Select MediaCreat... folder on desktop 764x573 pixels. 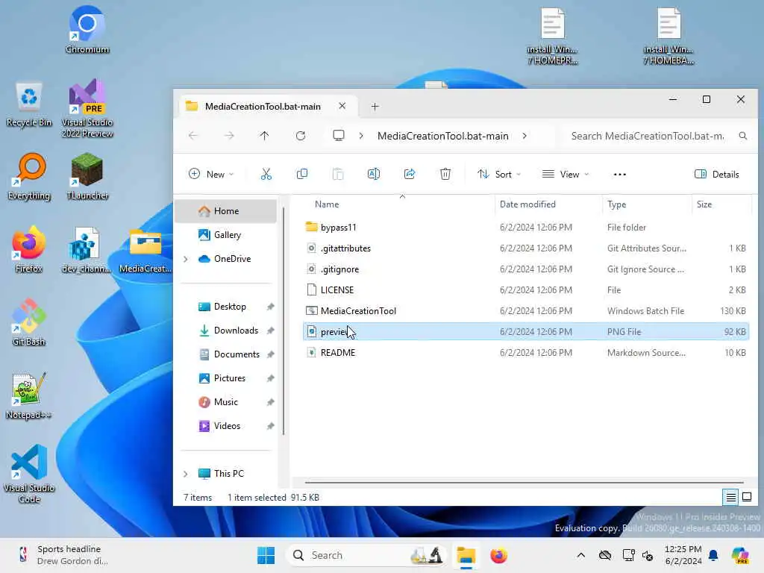pyautogui.click(x=145, y=249)
